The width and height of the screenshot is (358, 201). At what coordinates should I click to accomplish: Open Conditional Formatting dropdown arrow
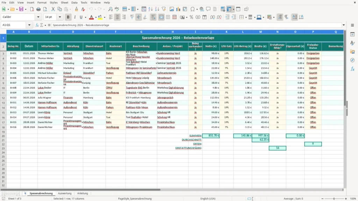(x=274, y=17)
